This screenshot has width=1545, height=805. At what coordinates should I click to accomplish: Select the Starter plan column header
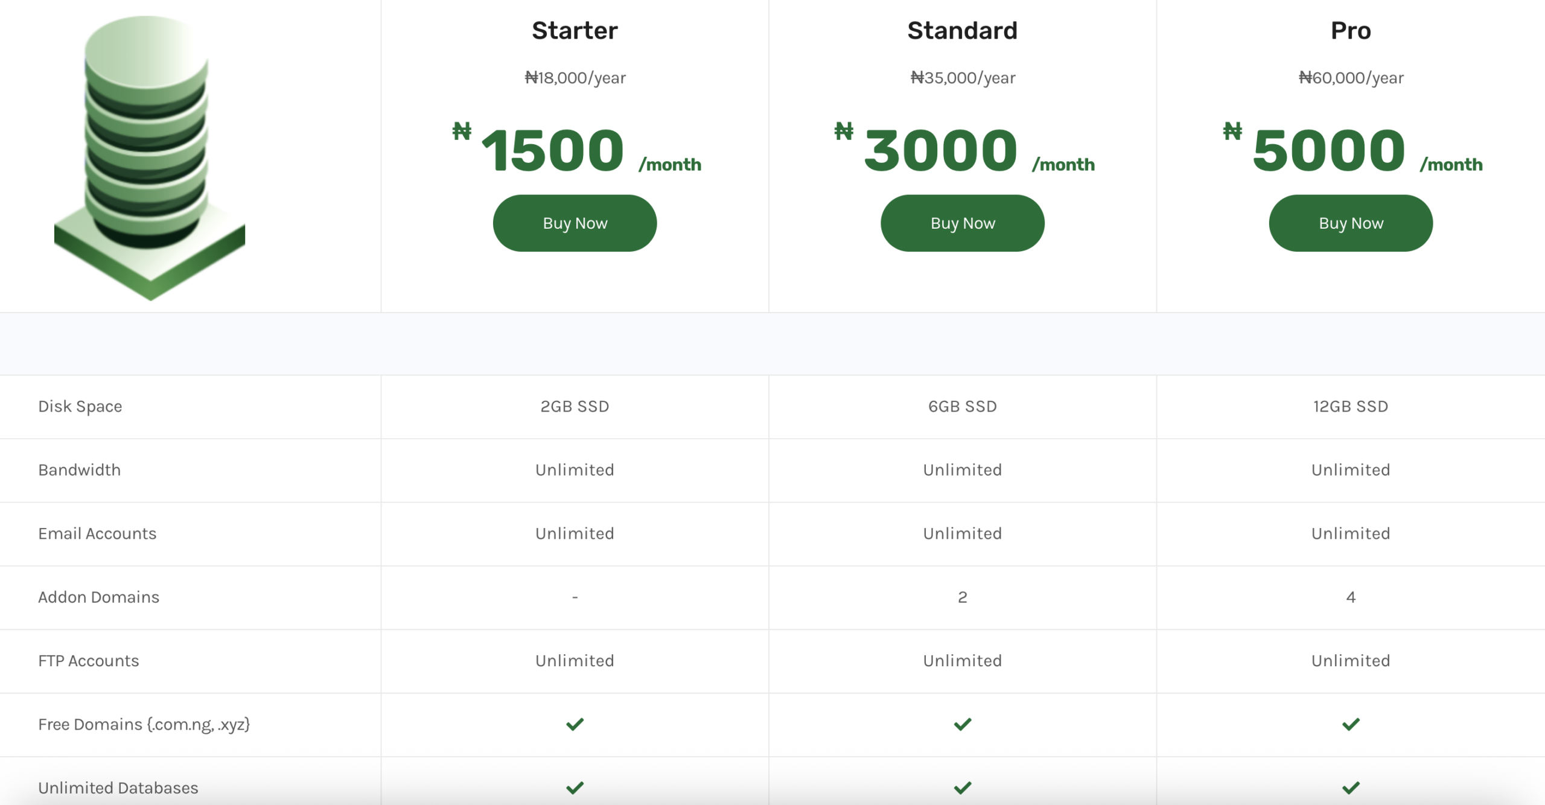pos(575,30)
